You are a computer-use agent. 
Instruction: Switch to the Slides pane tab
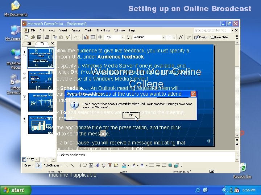[42, 44]
